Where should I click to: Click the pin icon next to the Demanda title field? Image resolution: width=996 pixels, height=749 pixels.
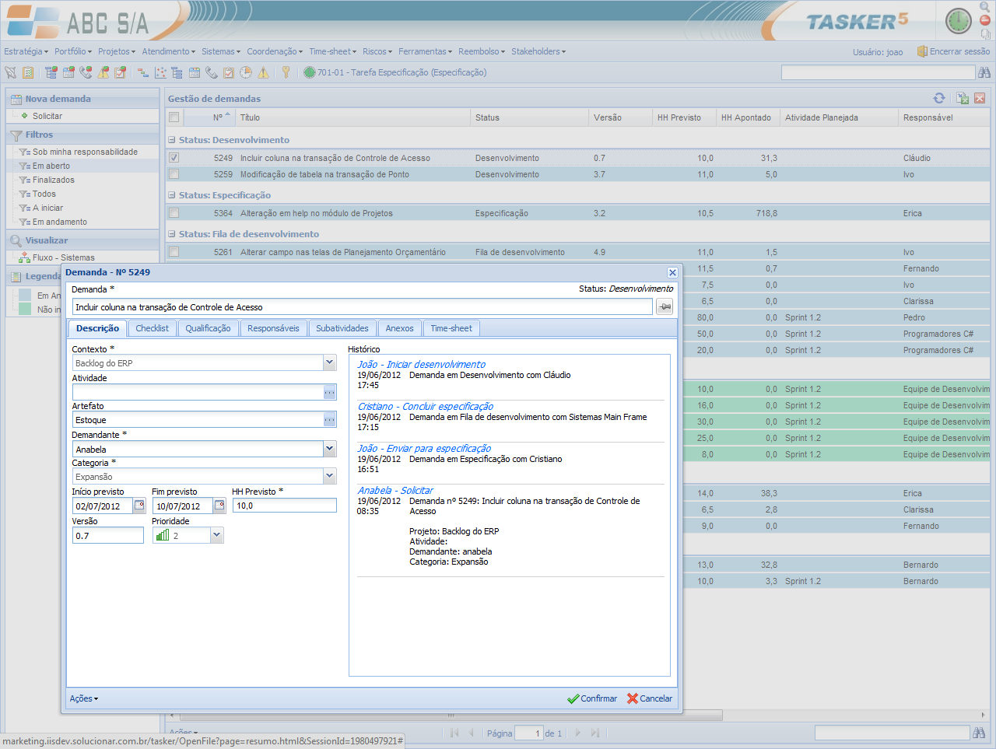point(665,306)
